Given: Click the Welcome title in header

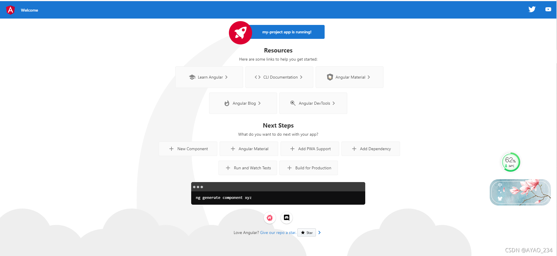Looking at the screenshot, I should (x=29, y=10).
